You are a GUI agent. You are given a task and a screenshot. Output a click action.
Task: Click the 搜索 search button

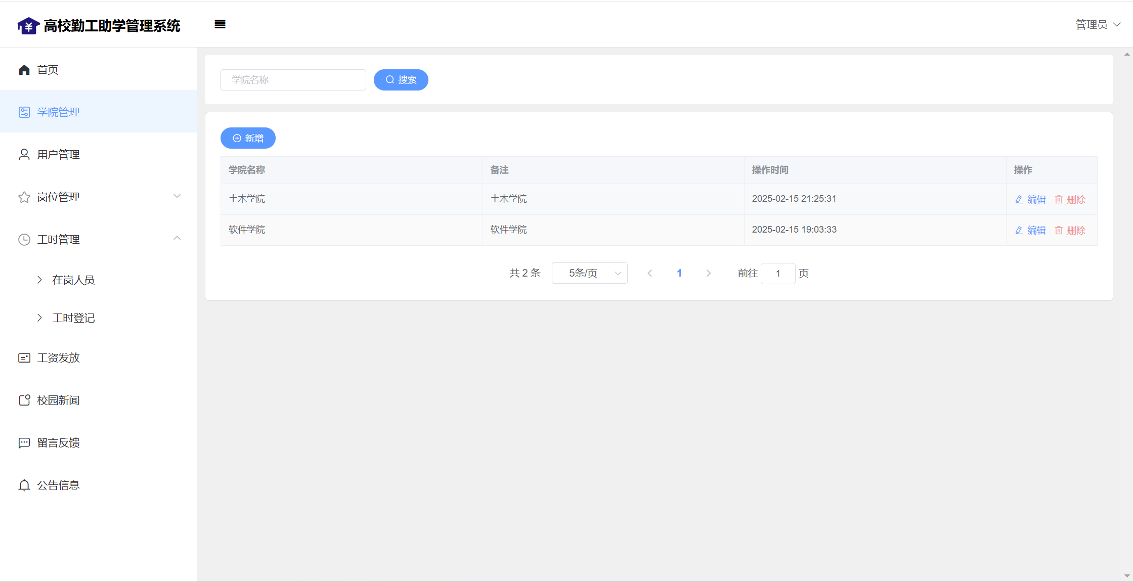(x=401, y=80)
